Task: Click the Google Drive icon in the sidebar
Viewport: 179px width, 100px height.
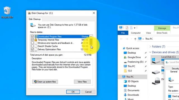Action: click(x=125, y=57)
